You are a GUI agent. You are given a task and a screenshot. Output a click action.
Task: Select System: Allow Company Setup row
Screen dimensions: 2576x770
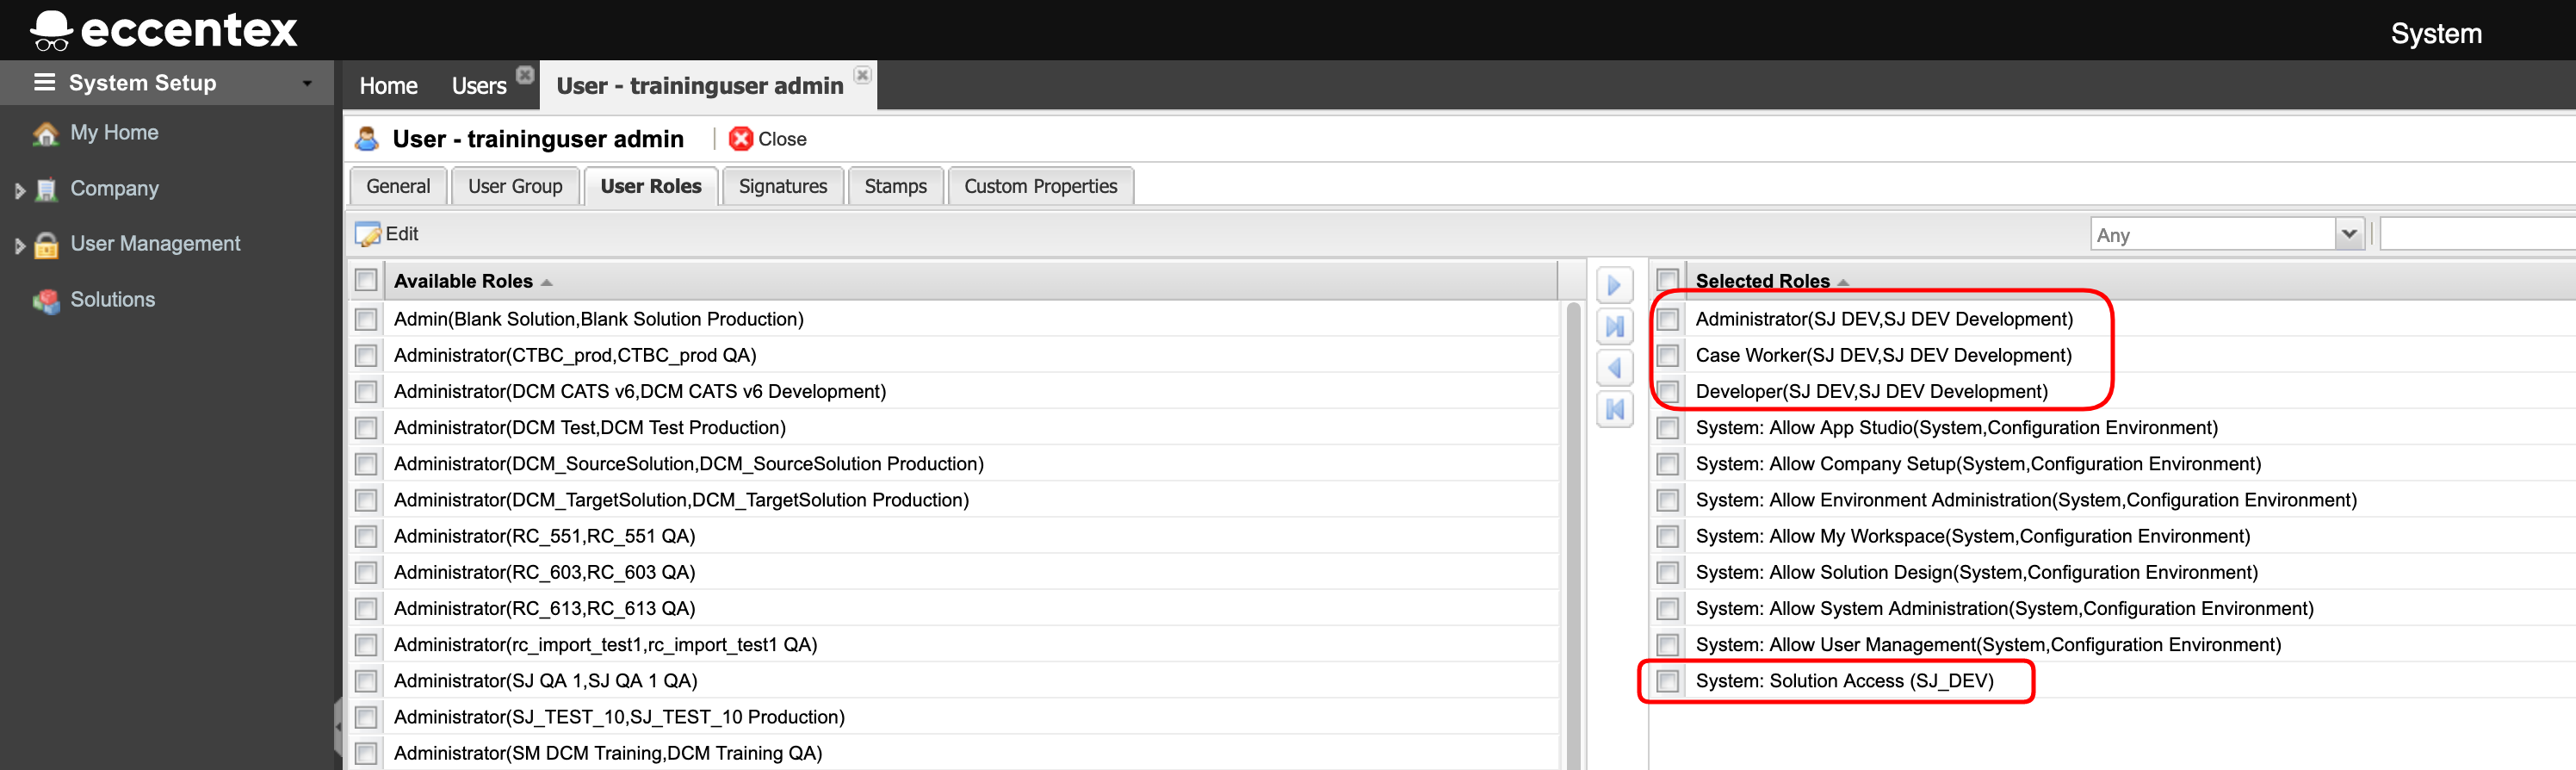pos(2113,464)
